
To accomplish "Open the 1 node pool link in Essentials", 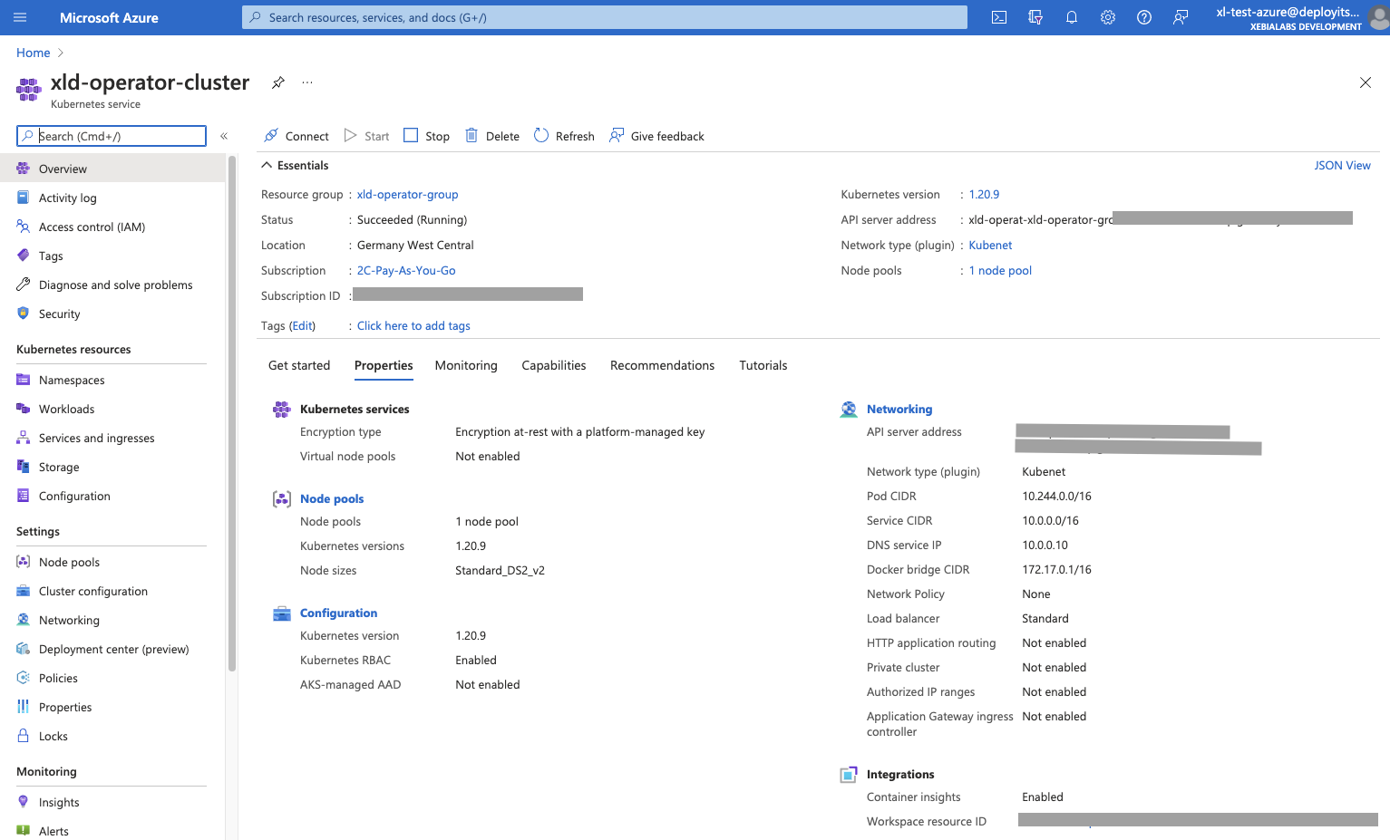I will pyautogui.click(x=1000, y=270).
